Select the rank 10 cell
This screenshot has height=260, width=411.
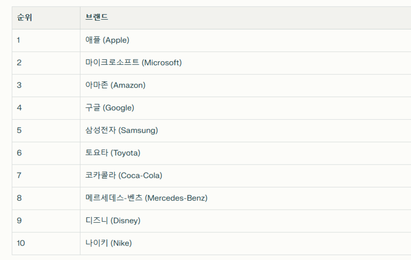tap(21, 243)
